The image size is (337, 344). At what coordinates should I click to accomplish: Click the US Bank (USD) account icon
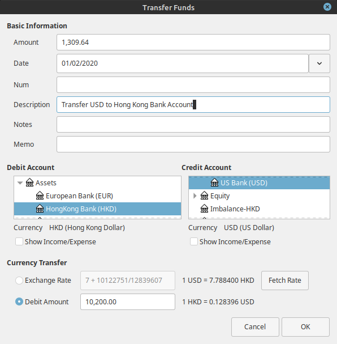[214, 182]
